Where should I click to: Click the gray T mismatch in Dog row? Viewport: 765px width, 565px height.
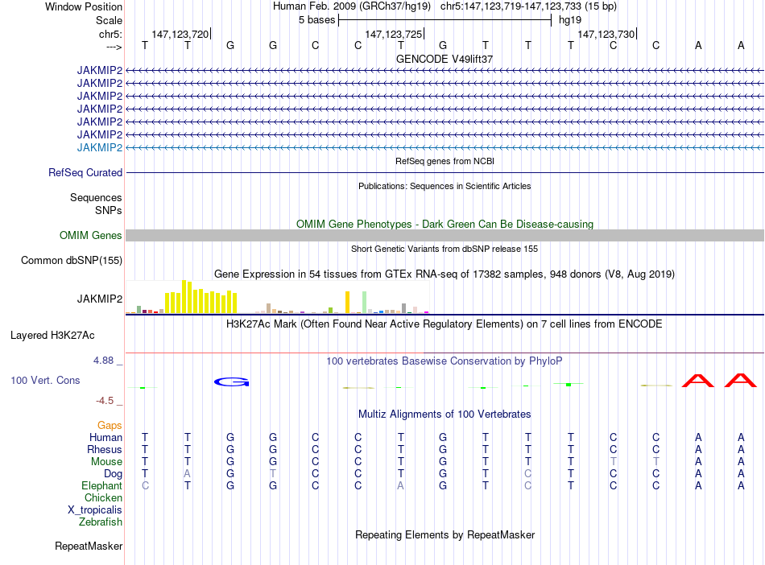click(273, 474)
